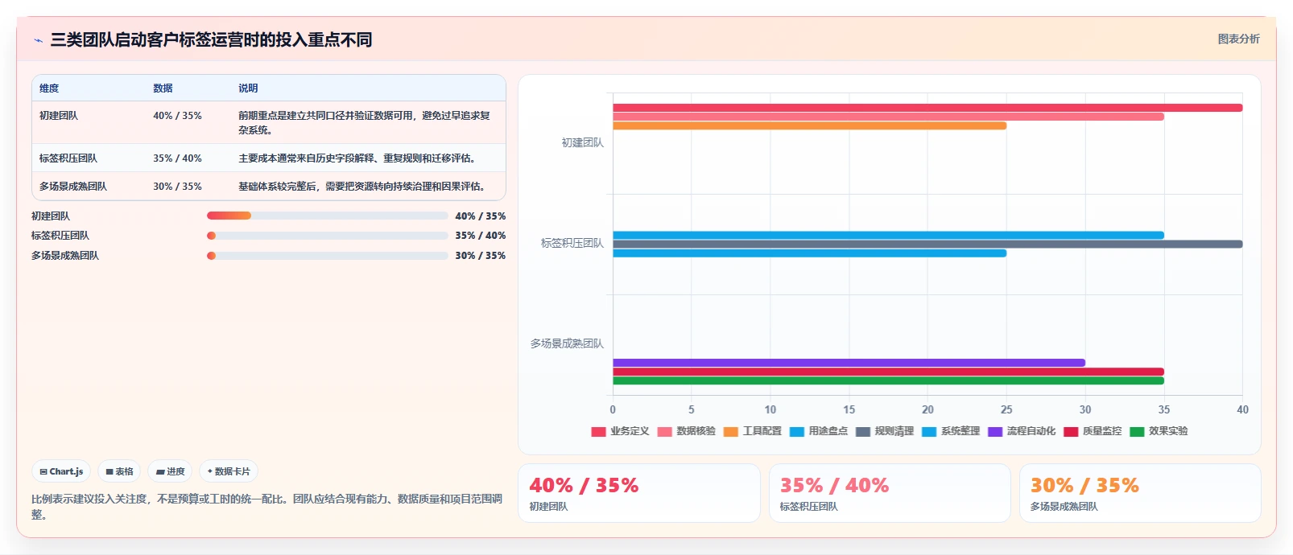This screenshot has height=555, width=1293.
Task: Select the 40% / 35% 初建团队 data card
Action: (639, 493)
